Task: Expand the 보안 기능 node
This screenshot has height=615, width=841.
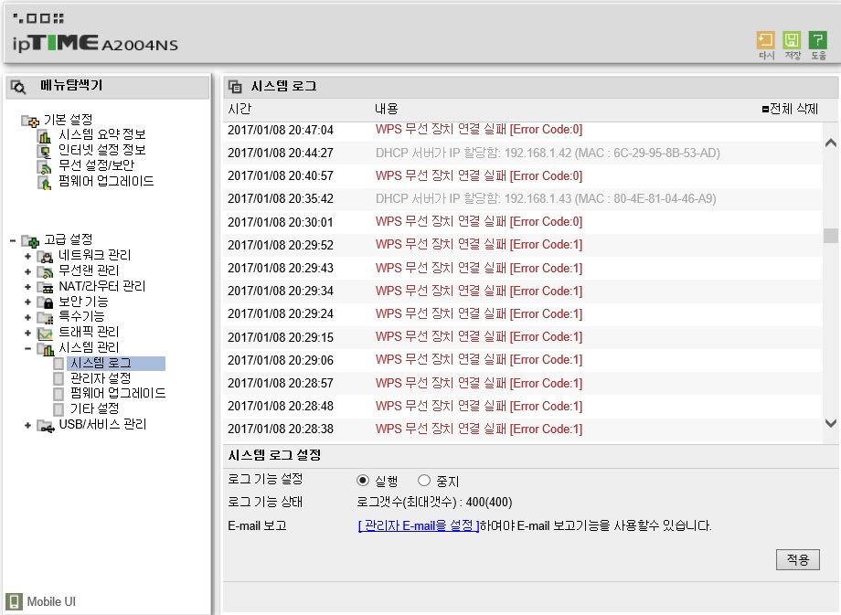Action: [x=28, y=302]
